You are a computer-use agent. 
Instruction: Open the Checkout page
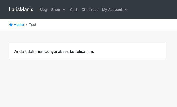90,10
